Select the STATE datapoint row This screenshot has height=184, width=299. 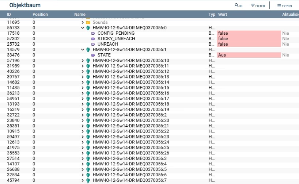149,55
